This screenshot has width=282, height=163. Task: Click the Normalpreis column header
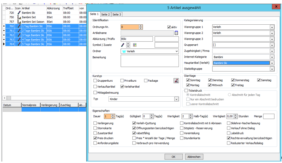[31, 105]
